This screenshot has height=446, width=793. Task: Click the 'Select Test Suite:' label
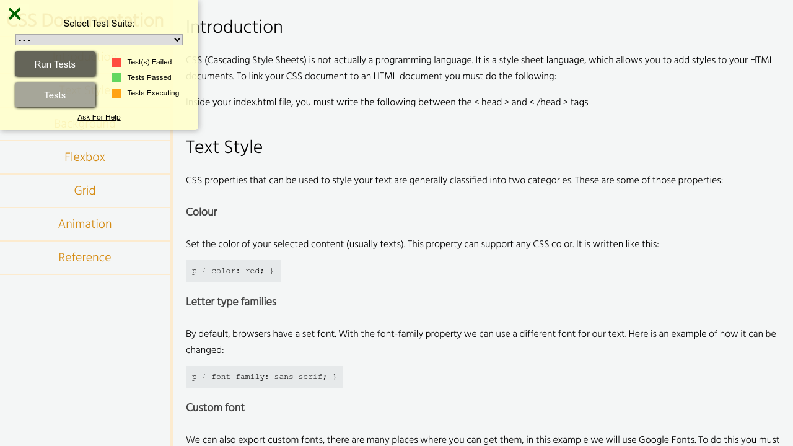pyautogui.click(x=99, y=24)
